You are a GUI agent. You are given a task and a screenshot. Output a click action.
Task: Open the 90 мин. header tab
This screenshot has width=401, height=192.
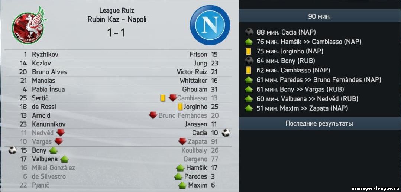coord(320,17)
